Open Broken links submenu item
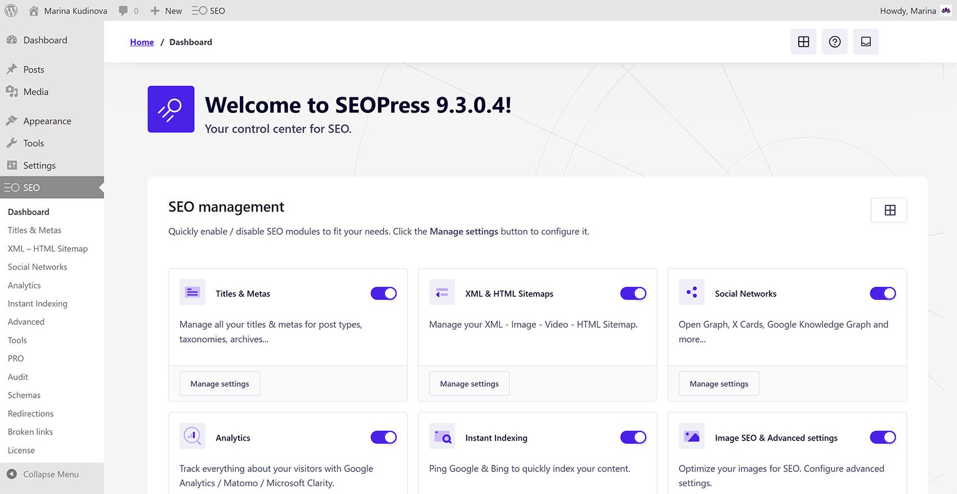This screenshot has width=957, height=494. click(x=30, y=432)
